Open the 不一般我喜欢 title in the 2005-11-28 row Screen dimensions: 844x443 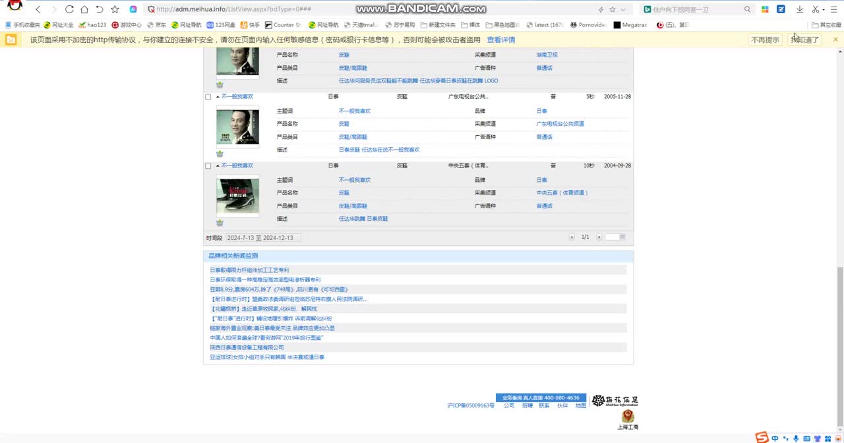[x=237, y=97]
